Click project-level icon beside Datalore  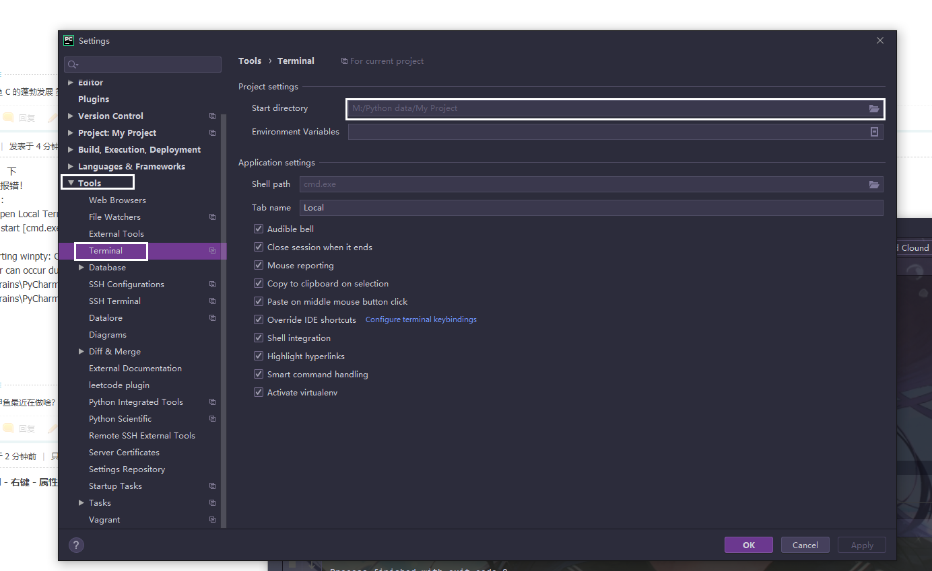tap(212, 318)
